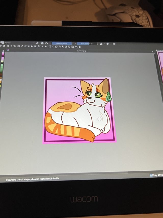Select the Move tool cross icon

point(11,46)
